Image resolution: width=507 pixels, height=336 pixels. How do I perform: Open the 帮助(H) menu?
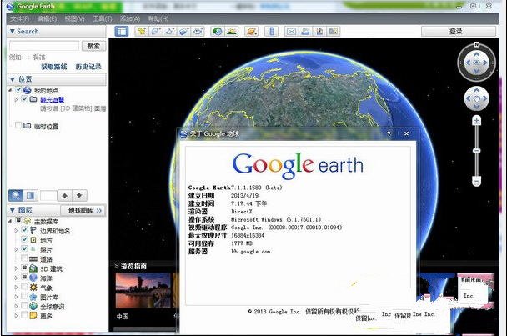[x=158, y=18]
